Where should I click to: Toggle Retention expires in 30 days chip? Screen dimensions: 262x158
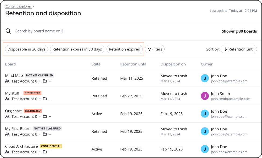(x=77, y=49)
